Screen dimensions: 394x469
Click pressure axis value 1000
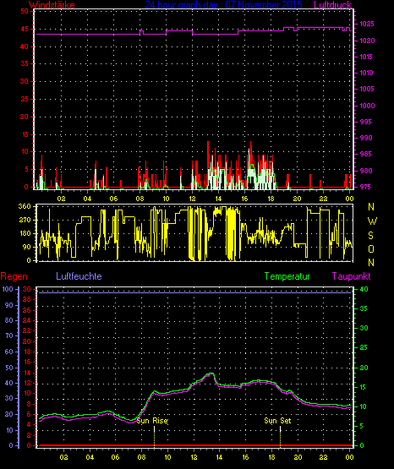(x=367, y=106)
